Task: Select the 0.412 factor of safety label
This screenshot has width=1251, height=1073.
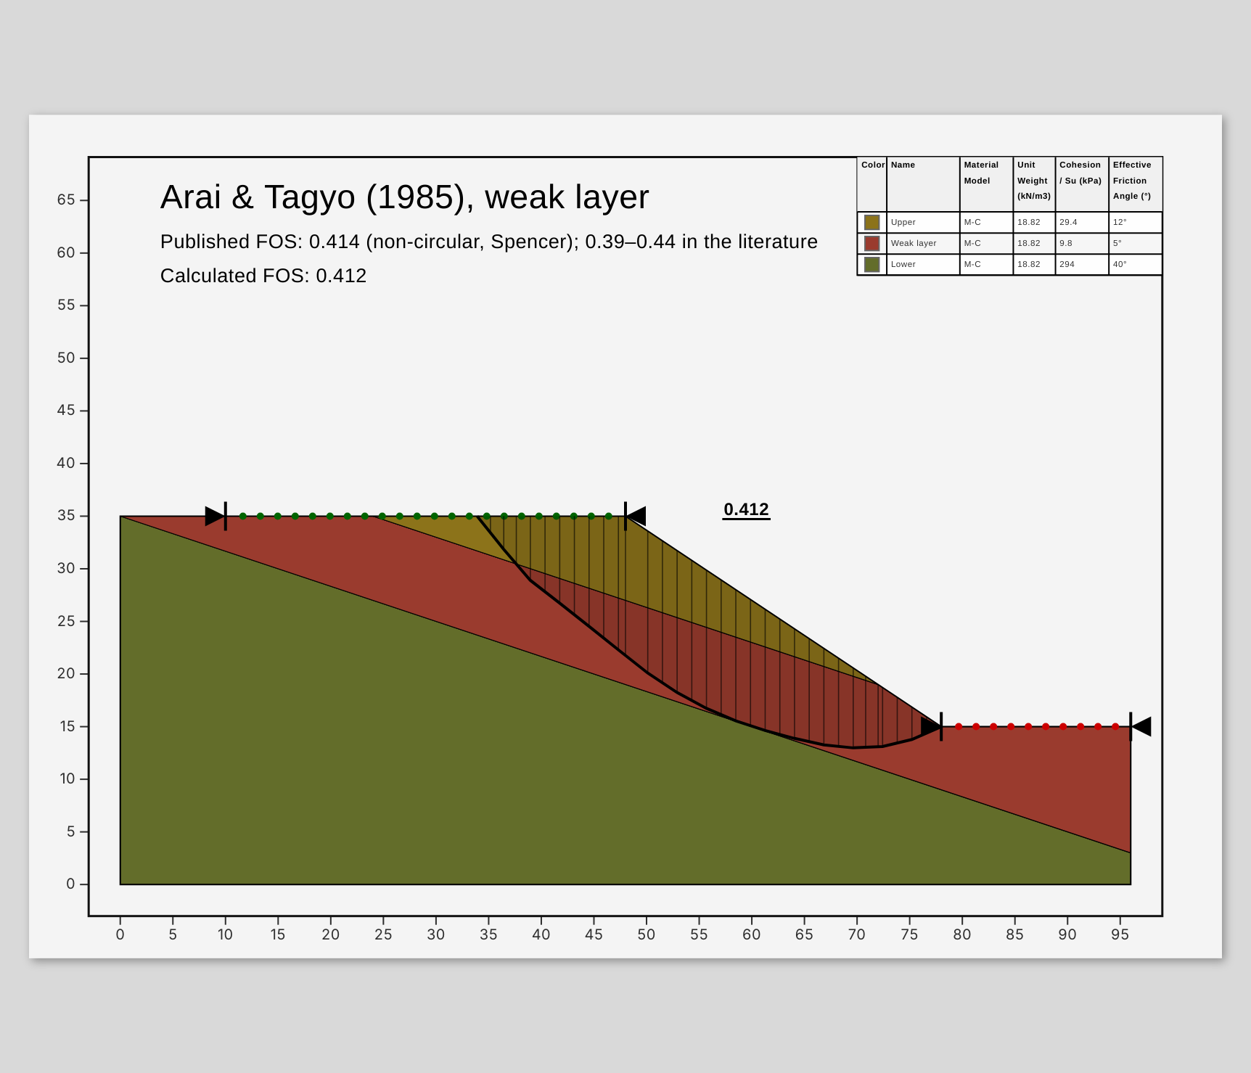Action: click(x=746, y=509)
